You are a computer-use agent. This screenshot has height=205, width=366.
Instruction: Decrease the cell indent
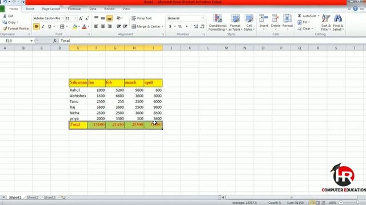[119, 27]
